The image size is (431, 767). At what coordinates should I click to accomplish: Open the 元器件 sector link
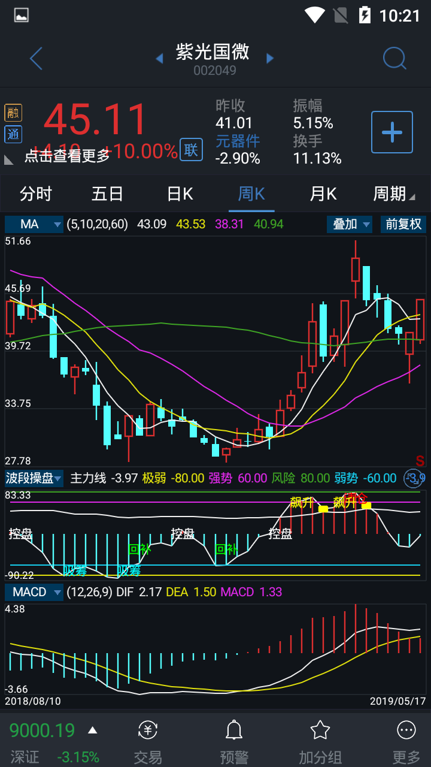click(x=238, y=141)
